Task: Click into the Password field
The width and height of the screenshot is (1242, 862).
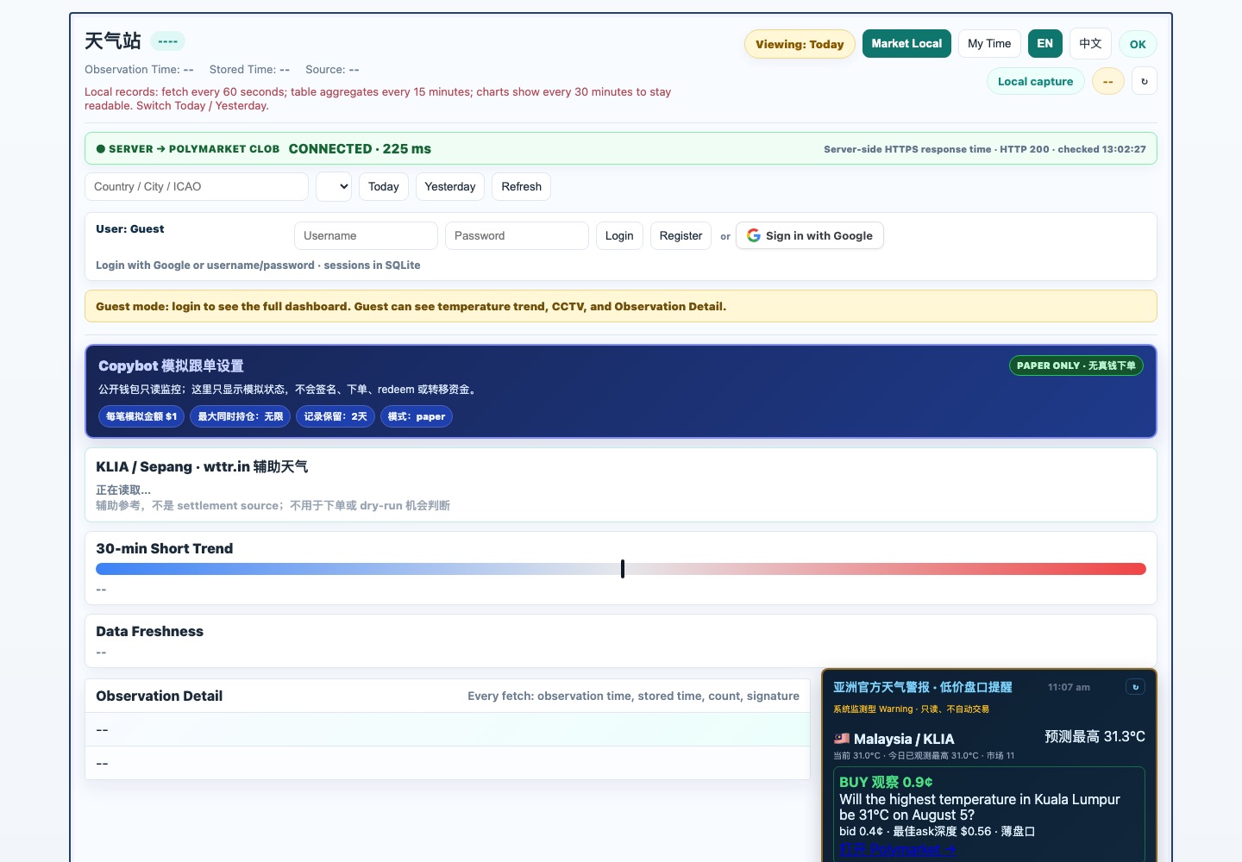Action: pos(517,236)
